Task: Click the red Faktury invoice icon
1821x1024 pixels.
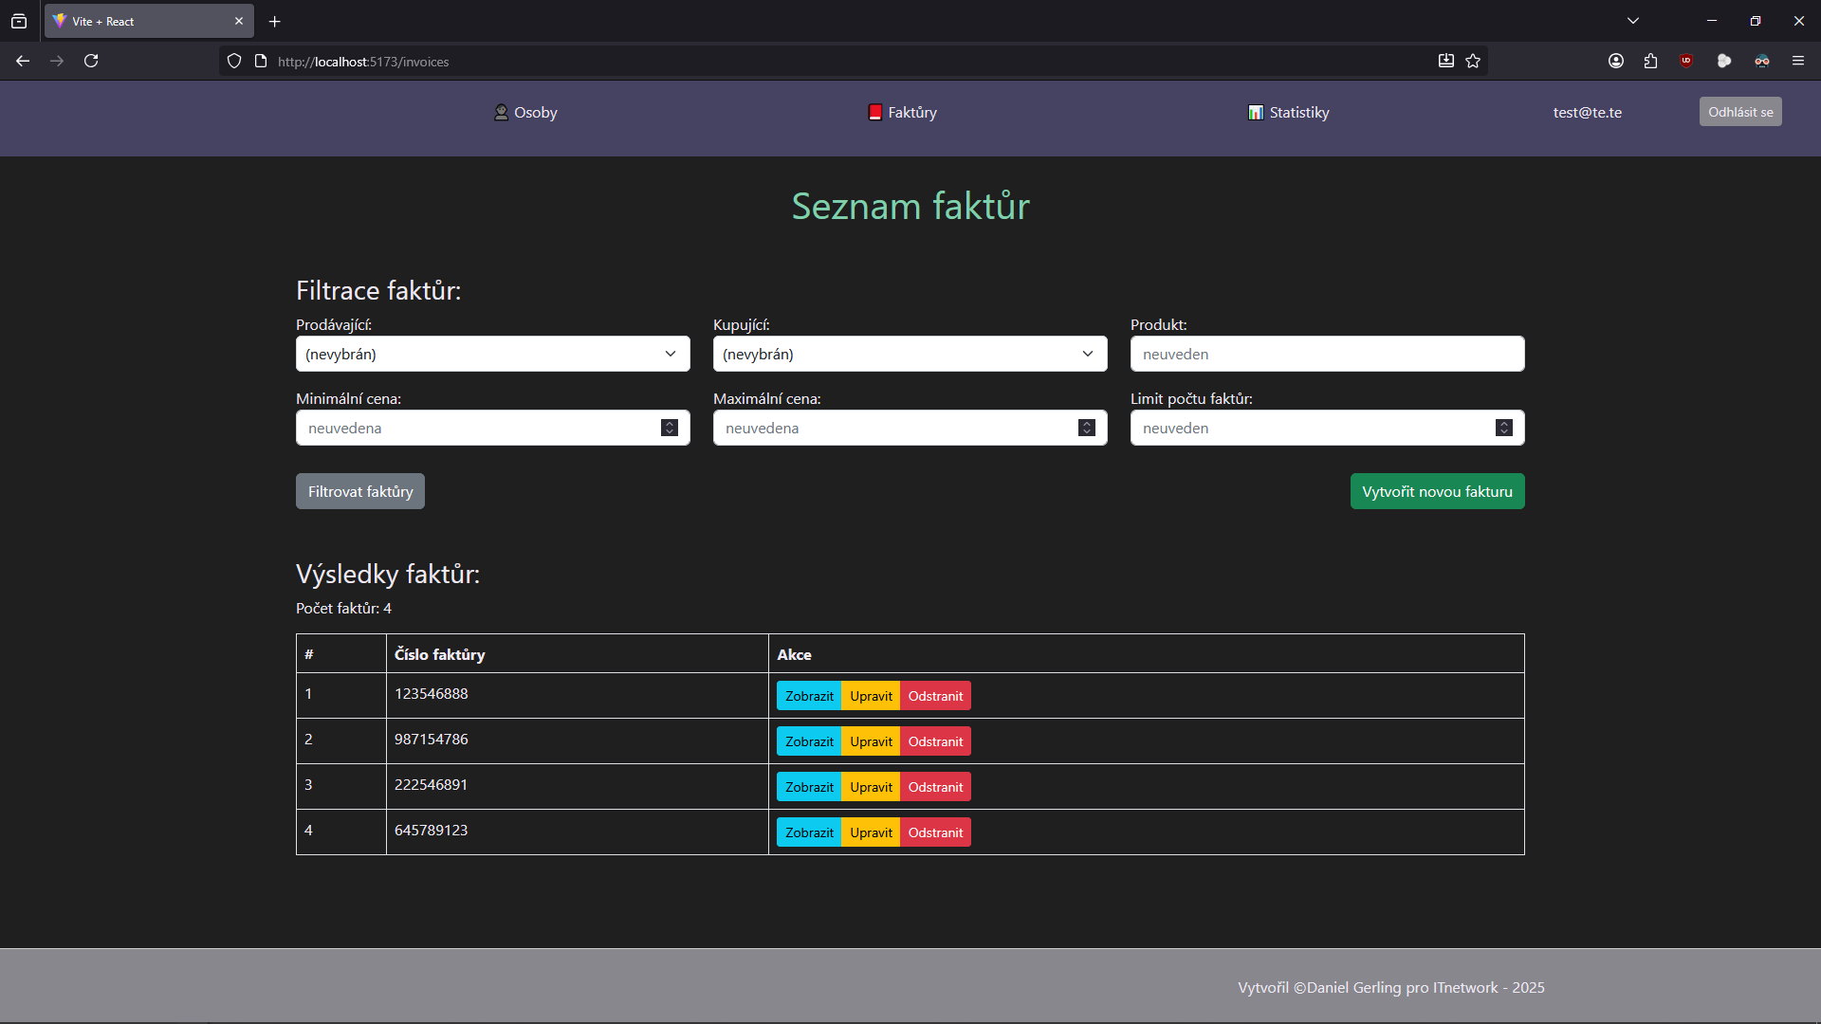Action: click(874, 111)
